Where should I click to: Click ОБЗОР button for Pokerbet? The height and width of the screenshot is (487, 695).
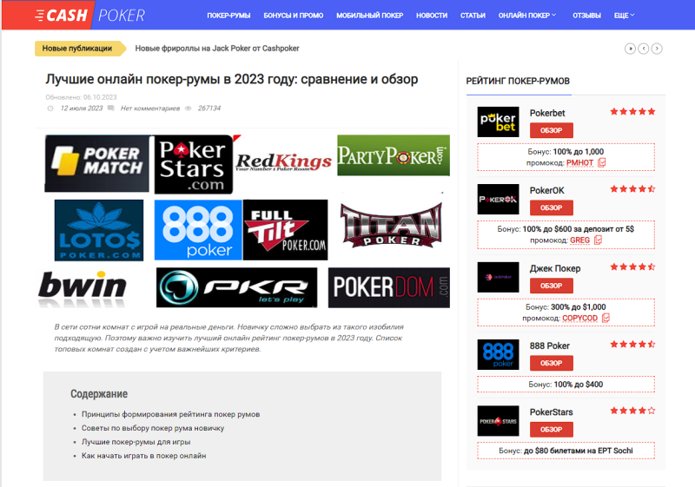[x=552, y=130]
